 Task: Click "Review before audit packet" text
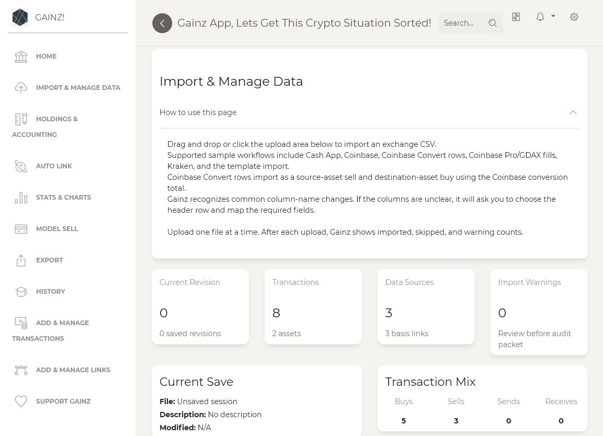pyautogui.click(x=534, y=339)
